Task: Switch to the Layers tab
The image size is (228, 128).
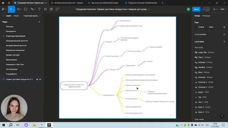Action: click(x=9, y=16)
